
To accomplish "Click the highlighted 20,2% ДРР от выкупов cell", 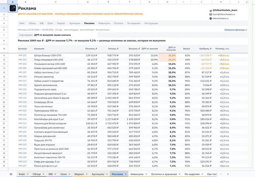I will [167, 60].
